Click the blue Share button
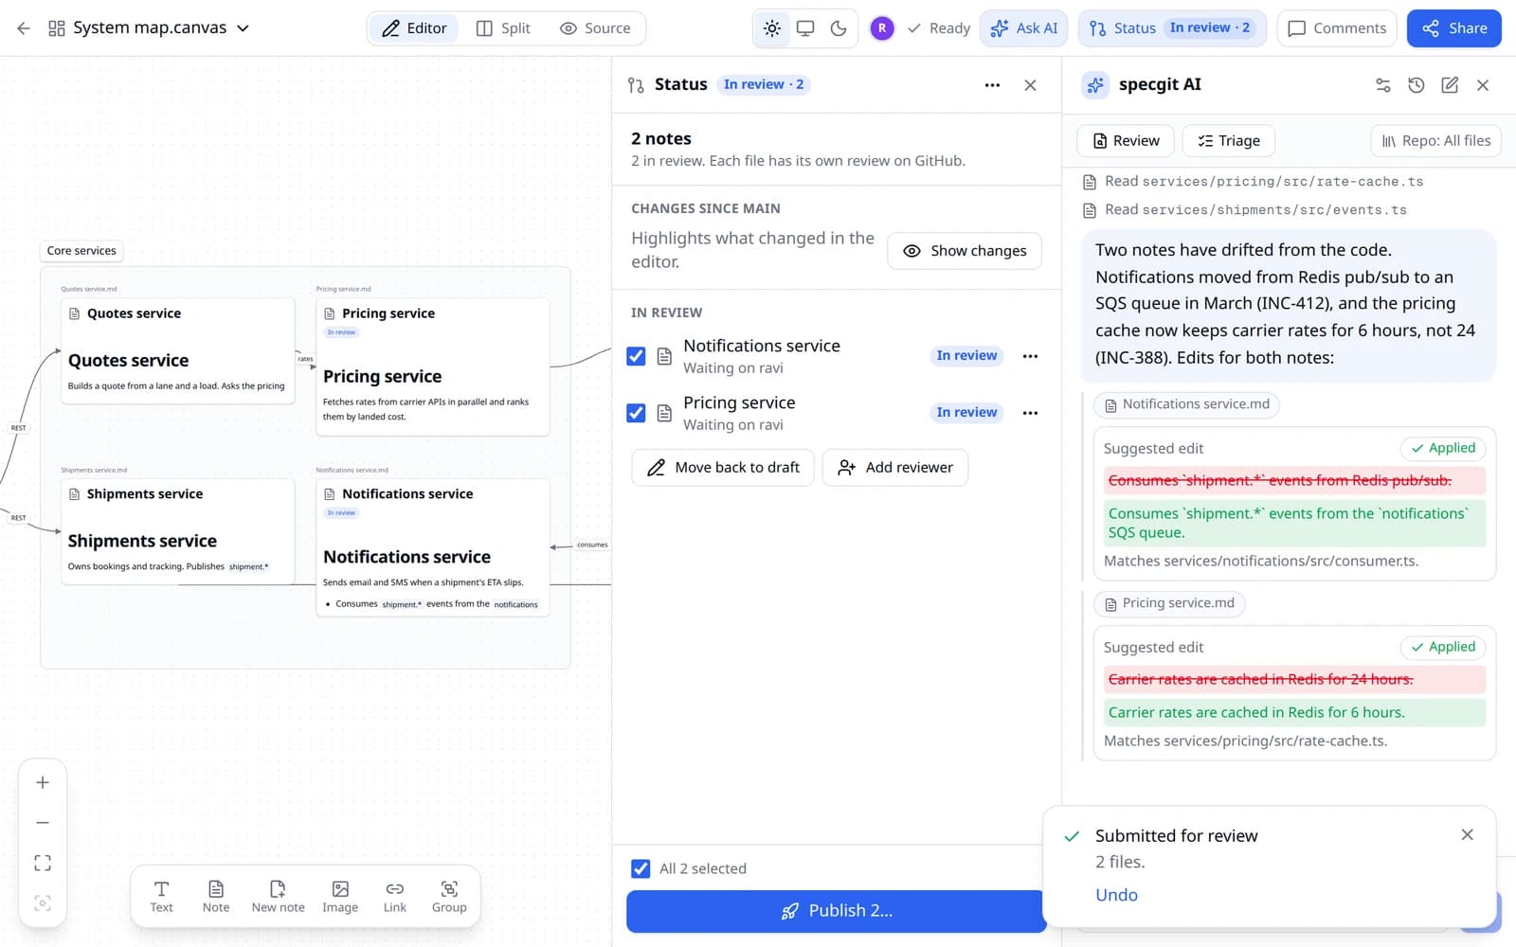This screenshot has height=947, width=1516. point(1454,28)
